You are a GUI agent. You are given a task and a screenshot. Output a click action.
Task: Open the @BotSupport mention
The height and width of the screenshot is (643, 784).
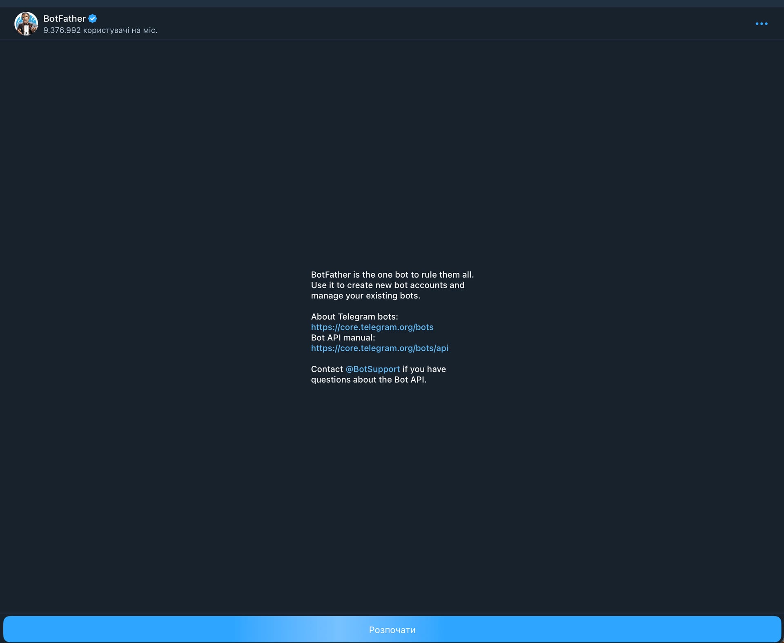tap(373, 369)
